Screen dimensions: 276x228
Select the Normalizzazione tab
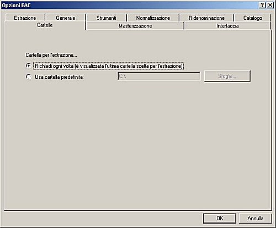pos(153,18)
